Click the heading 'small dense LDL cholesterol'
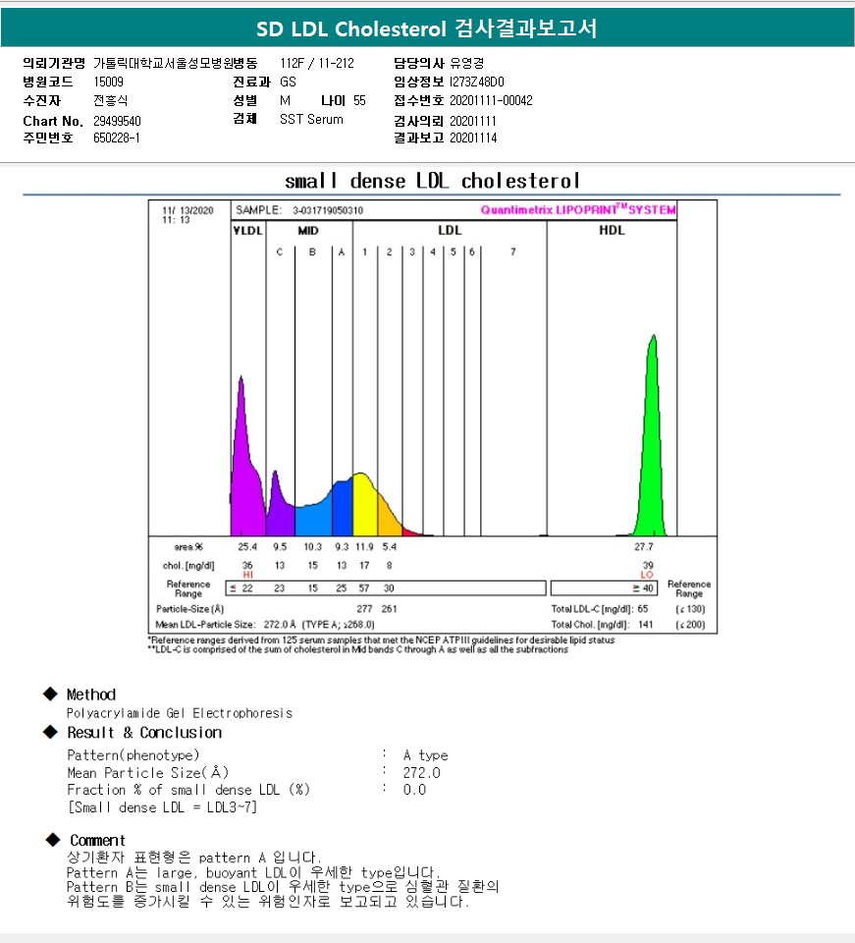 tap(432, 181)
